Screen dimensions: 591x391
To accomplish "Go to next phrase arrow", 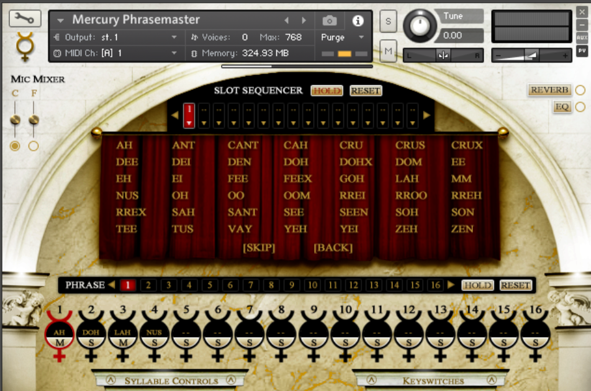I will click(x=451, y=285).
